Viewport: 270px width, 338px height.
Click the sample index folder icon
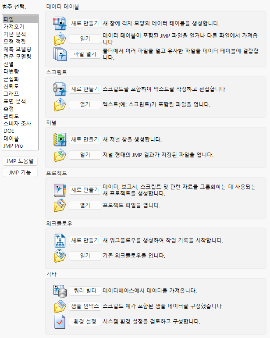click(x=60, y=306)
